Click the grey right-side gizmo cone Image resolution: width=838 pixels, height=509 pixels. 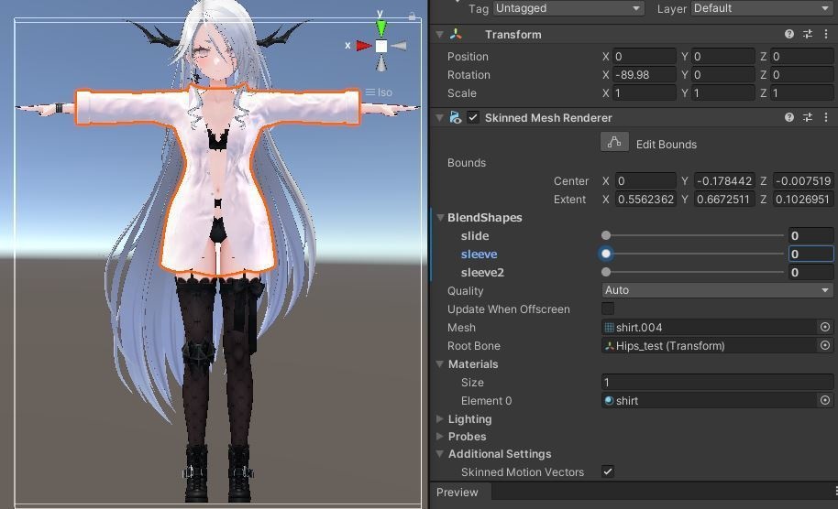coord(399,47)
